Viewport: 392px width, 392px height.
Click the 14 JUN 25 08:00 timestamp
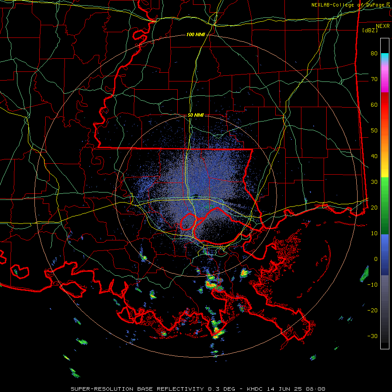297,389
